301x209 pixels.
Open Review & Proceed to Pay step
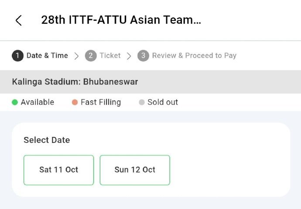point(194,56)
